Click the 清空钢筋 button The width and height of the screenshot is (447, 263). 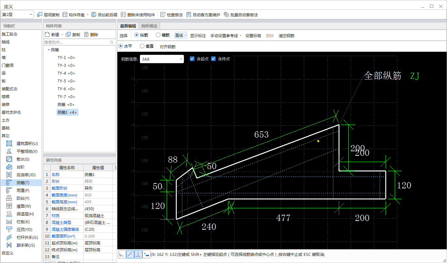click(x=287, y=36)
